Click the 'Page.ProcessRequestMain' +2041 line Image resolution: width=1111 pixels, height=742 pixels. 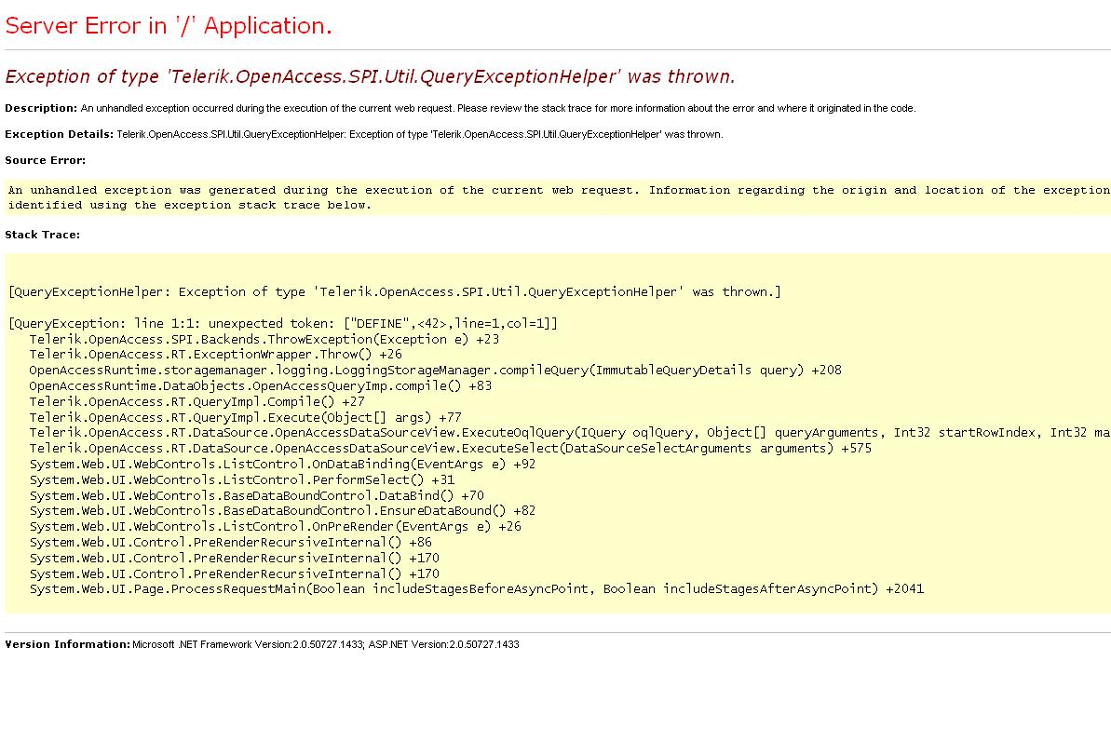477,589
